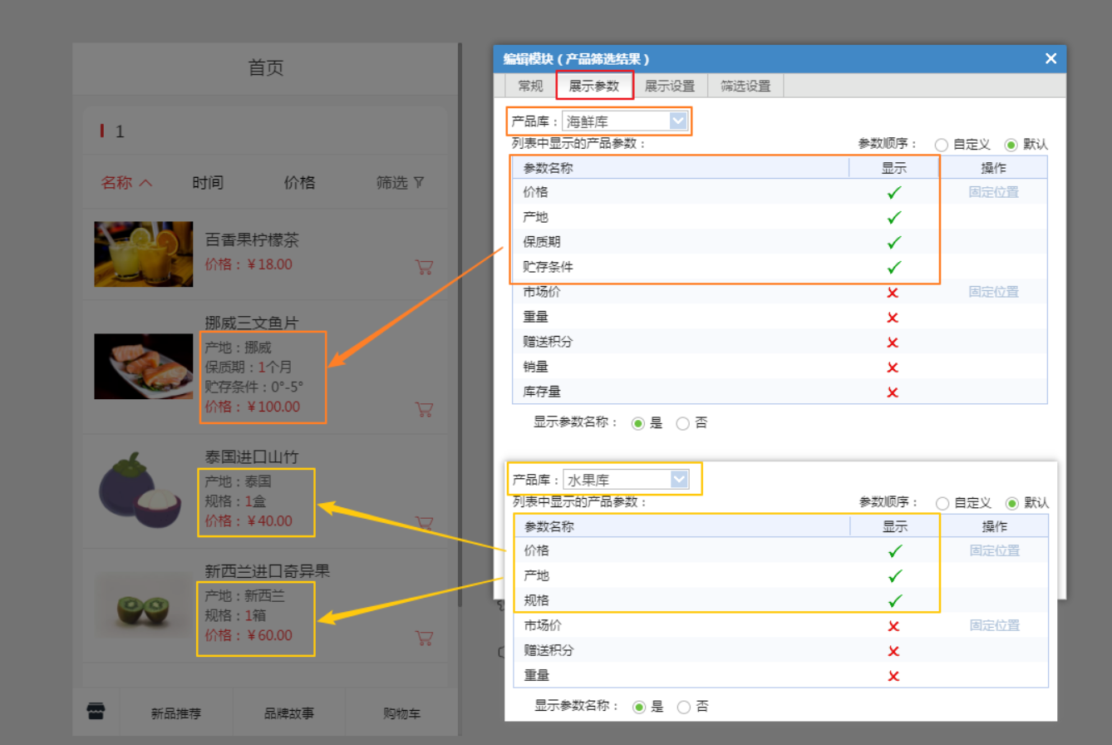Click the shopping cart icon next to 百香果柠檬茶
This screenshot has width=1112, height=745.
click(x=424, y=268)
